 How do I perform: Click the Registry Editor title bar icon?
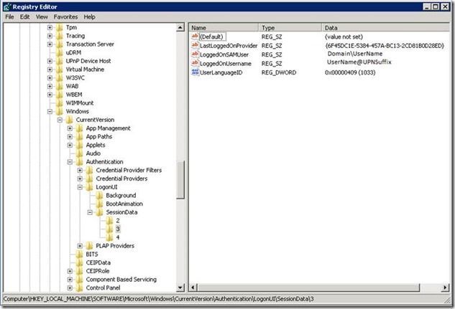coord(7,6)
